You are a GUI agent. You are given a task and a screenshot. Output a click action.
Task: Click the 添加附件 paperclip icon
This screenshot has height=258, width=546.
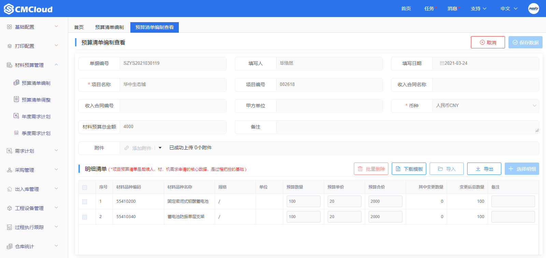point(127,148)
